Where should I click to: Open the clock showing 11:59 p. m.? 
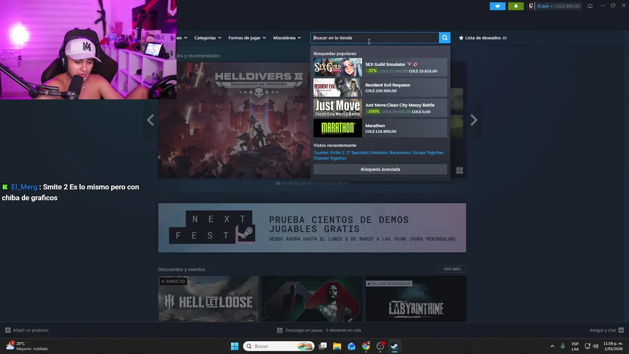click(x=613, y=346)
